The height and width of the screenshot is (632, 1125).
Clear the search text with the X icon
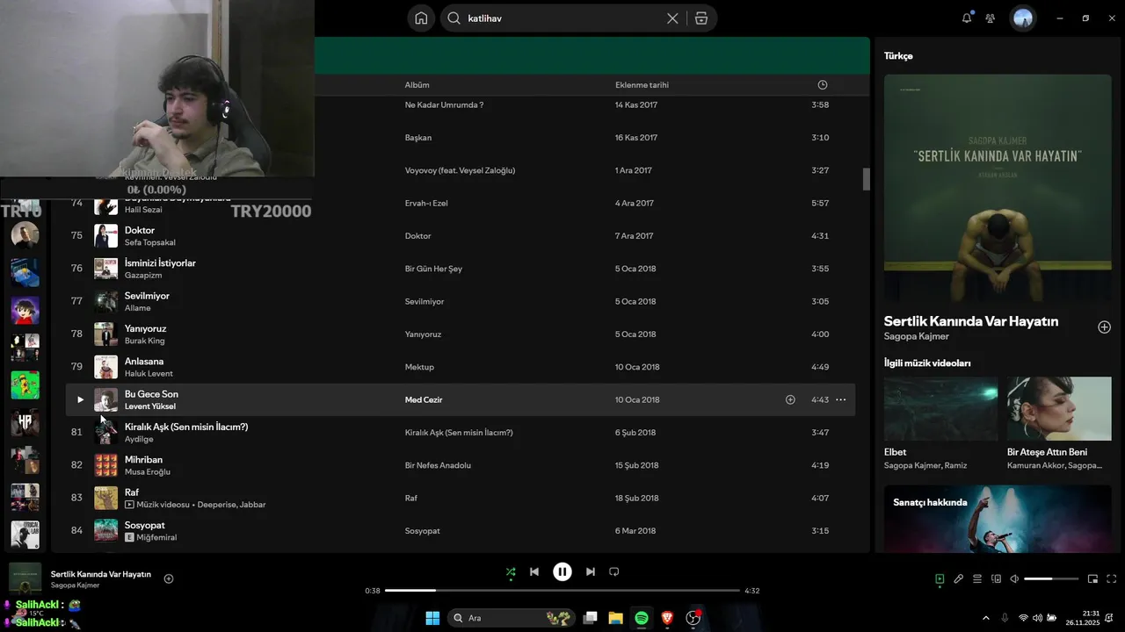(672, 18)
